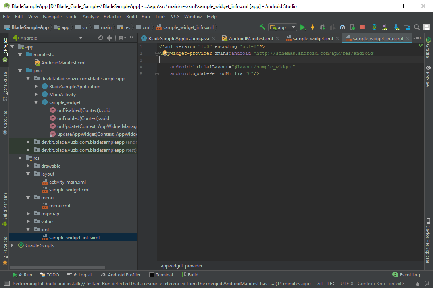433x288 pixels.
Task: Toggle the Structure side panel
Action: [5, 87]
